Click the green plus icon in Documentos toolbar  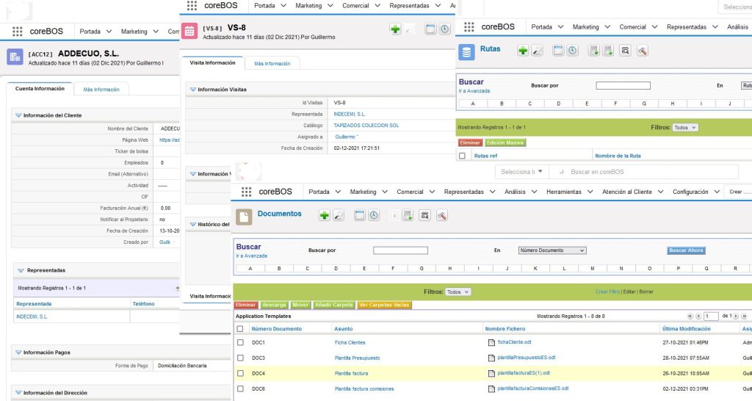[x=324, y=215]
